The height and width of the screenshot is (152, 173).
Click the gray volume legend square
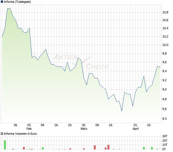2,134
